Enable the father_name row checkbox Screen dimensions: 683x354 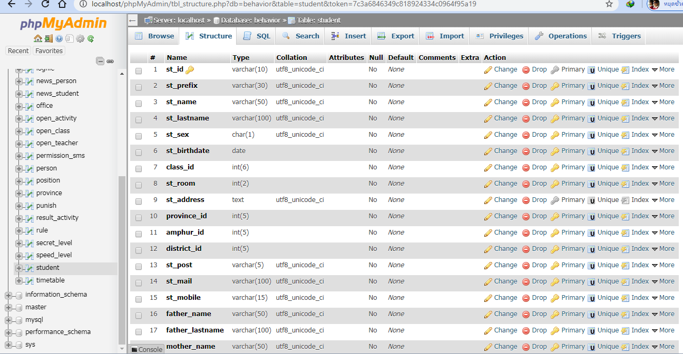[139, 316]
